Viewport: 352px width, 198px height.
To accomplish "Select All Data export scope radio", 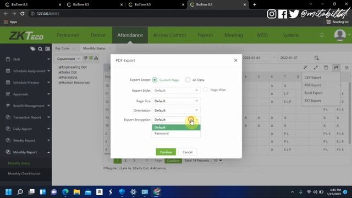I will pos(188,80).
